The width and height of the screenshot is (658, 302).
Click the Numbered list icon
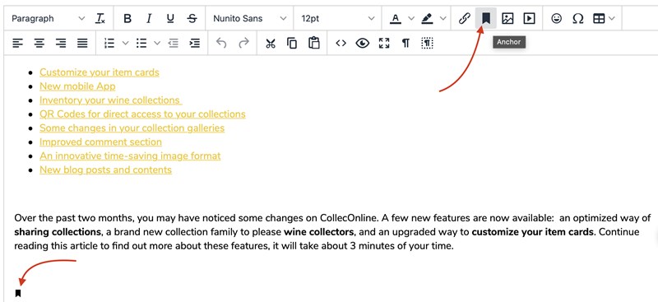[109, 43]
